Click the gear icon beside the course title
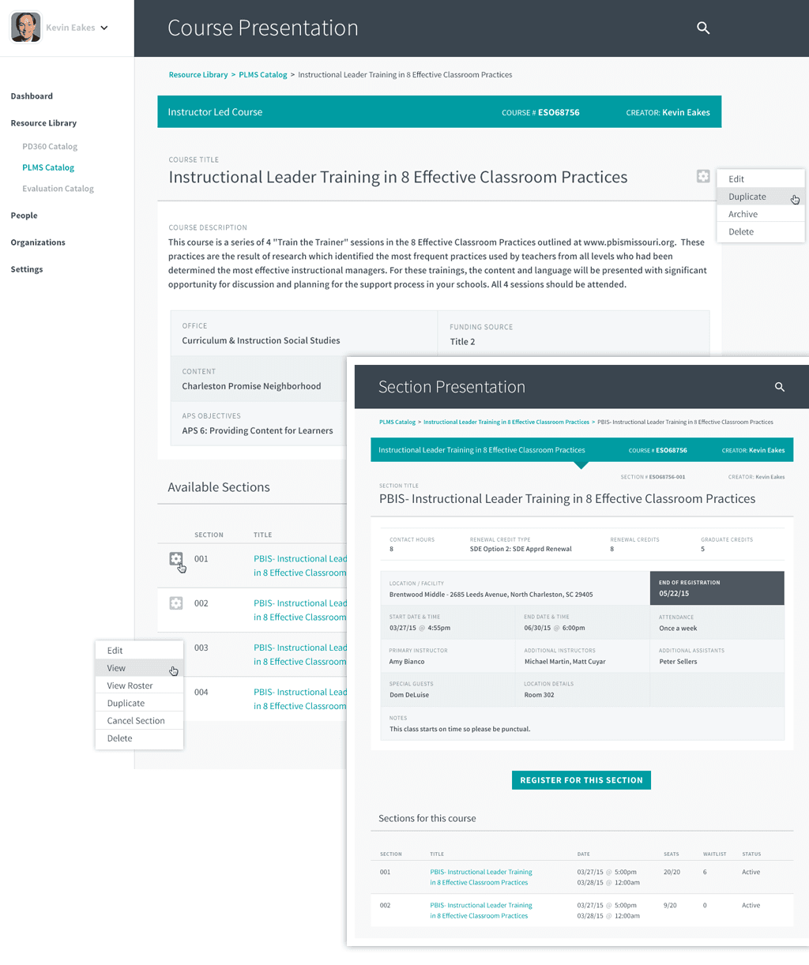809x965 pixels. 703,176
